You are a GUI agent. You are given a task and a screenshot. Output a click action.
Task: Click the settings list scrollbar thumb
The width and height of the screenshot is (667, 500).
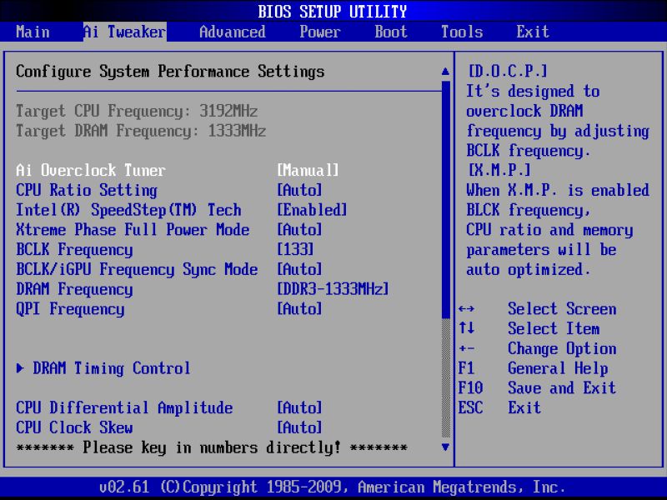click(x=446, y=200)
